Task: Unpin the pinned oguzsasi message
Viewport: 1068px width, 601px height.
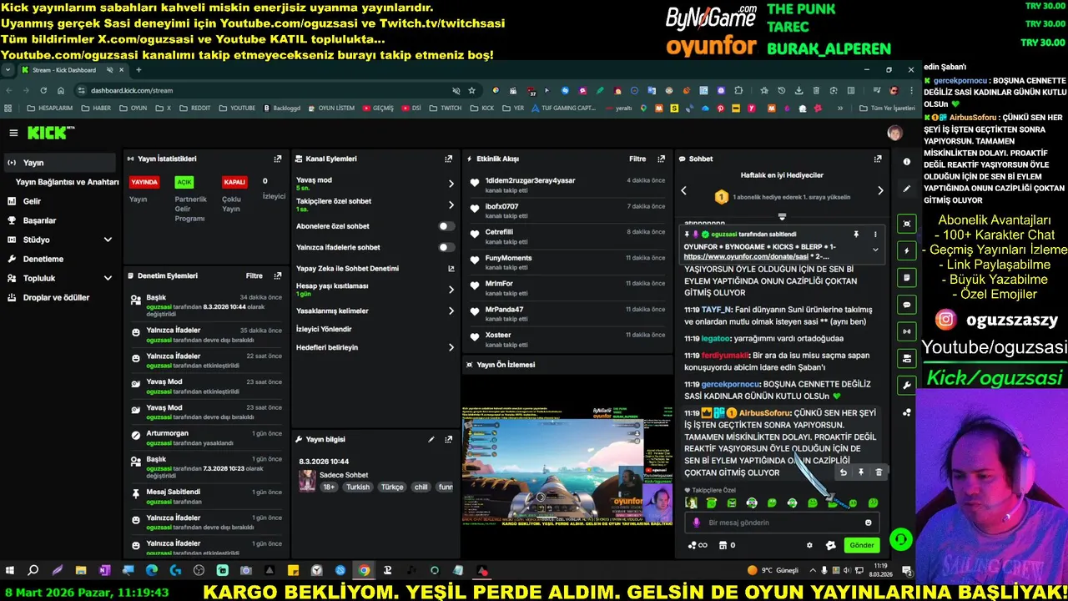Action: point(855,235)
